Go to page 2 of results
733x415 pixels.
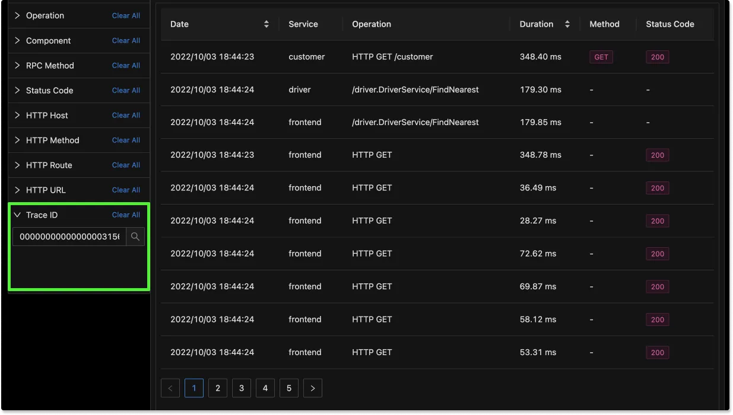[x=218, y=388]
